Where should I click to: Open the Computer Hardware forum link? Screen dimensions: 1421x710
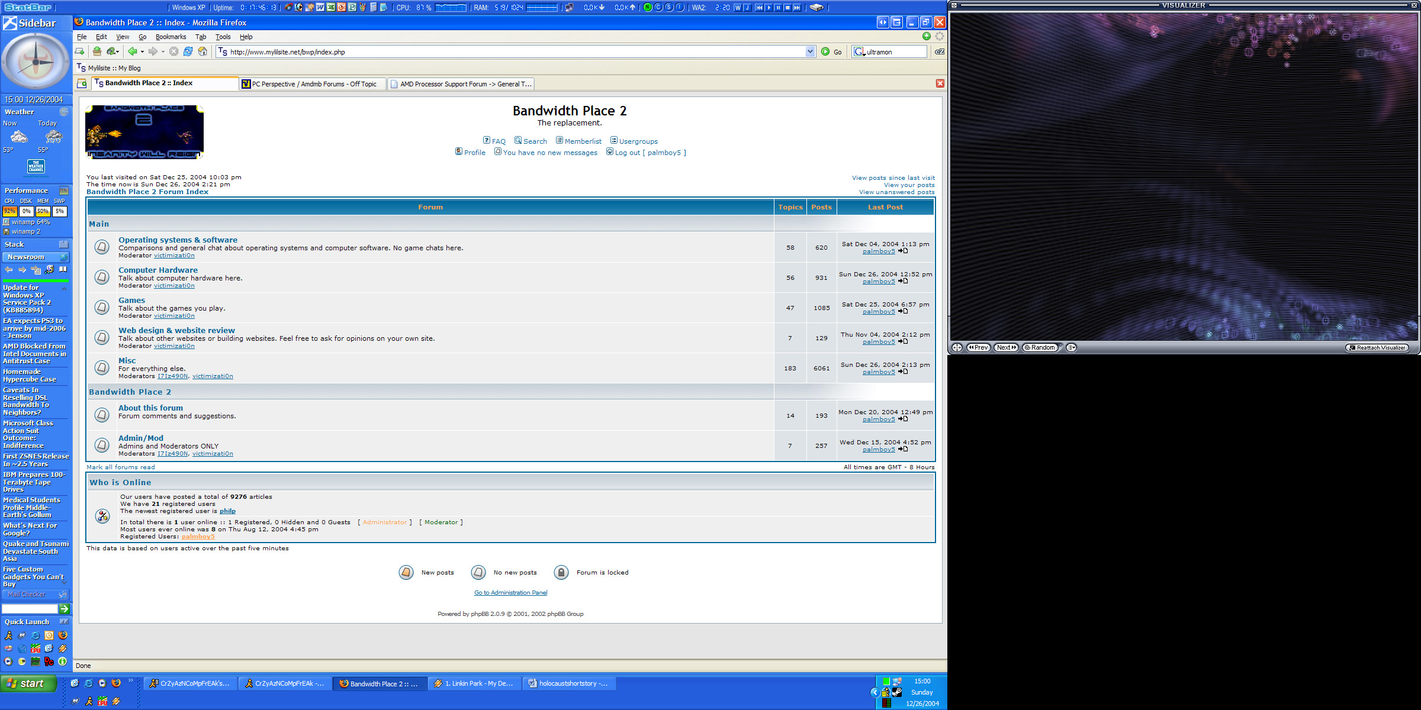(158, 270)
